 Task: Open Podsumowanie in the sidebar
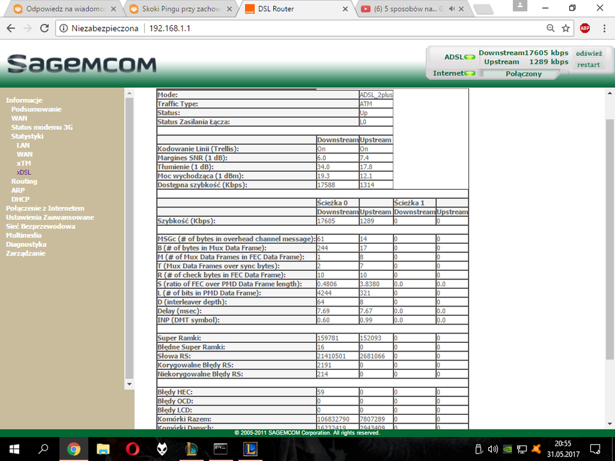click(x=36, y=109)
